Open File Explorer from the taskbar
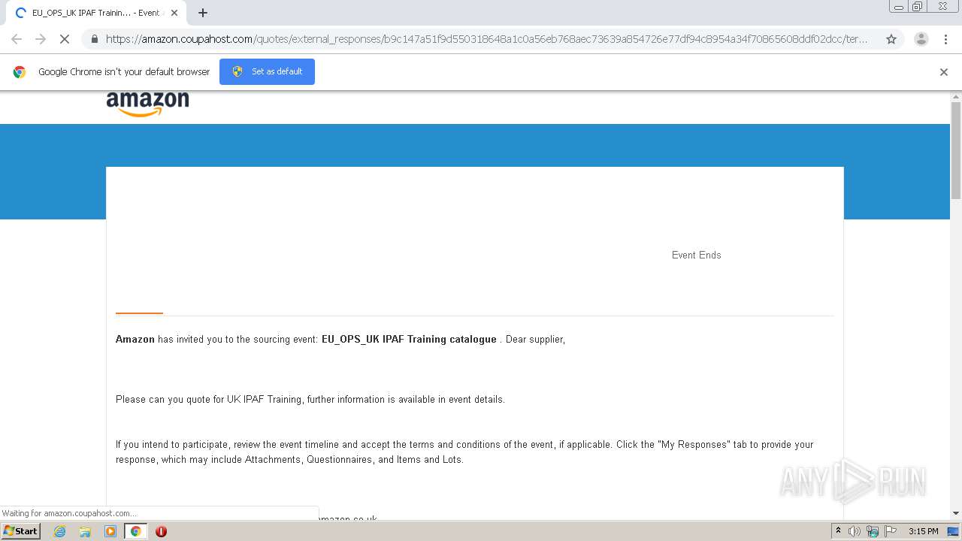Viewport: 962px width, 541px height. coord(85,531)
